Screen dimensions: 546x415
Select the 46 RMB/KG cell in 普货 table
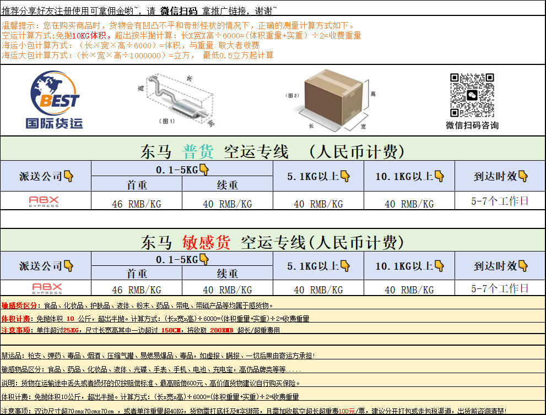136,204
